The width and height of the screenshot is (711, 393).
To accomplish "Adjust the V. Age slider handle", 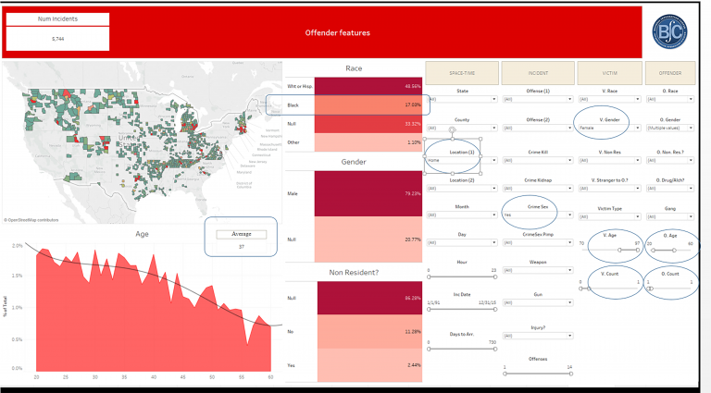I will (619, 250).
